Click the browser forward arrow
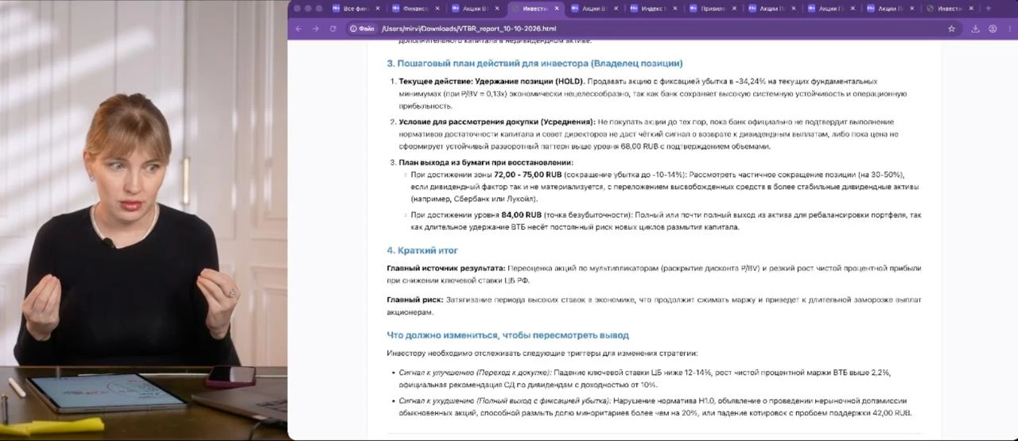The width and height of the screenshot is (1018, 441). 315,29
